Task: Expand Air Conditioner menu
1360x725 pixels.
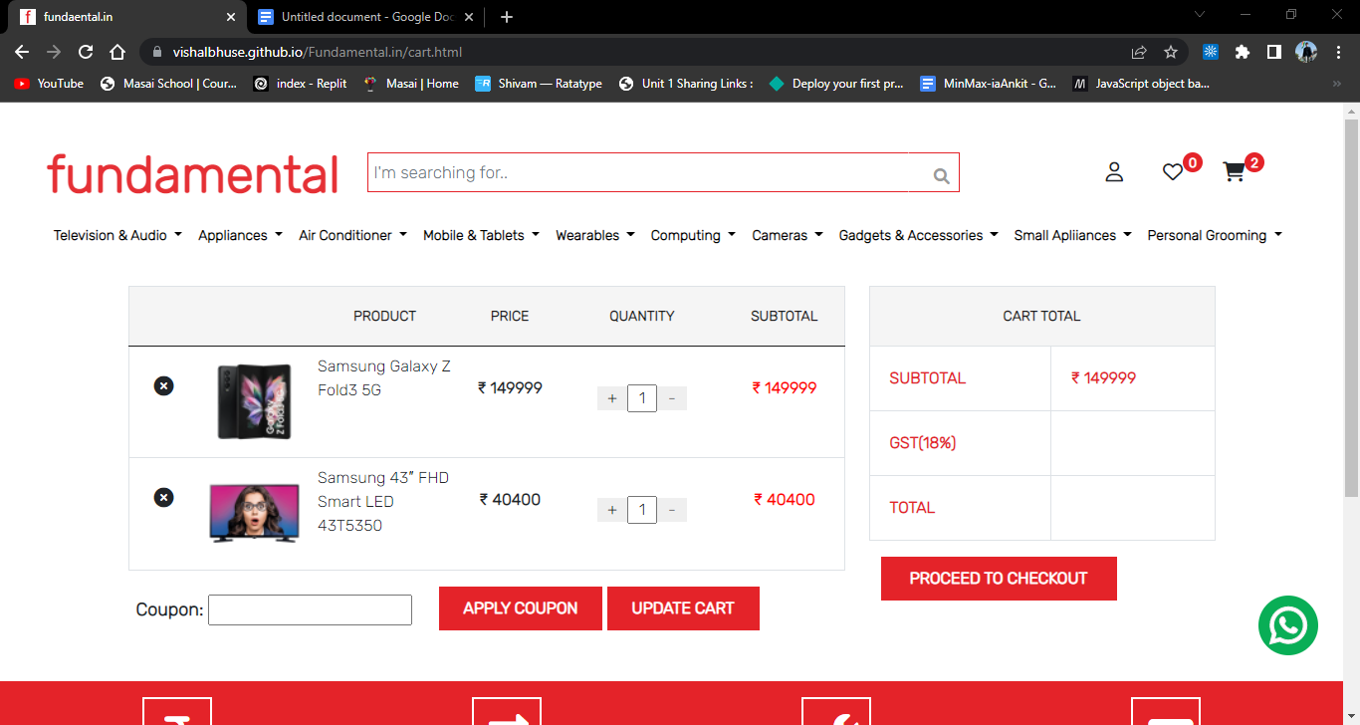Action: coord(352,235)
